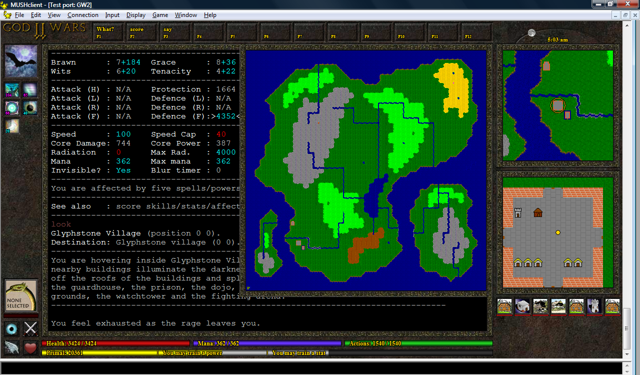
Task: Click the green Actions bar
Action: tap(418, 343)
